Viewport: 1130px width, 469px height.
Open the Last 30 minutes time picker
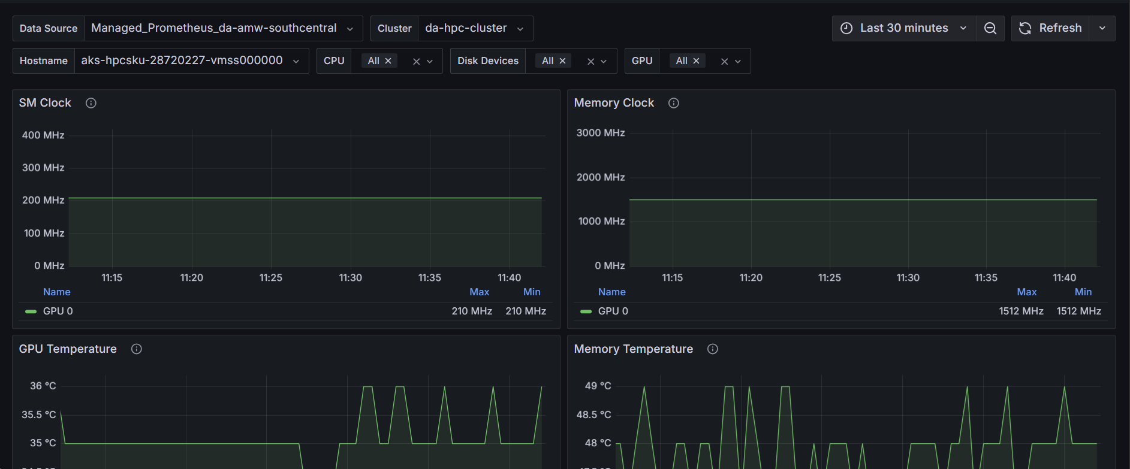(903, 29)
